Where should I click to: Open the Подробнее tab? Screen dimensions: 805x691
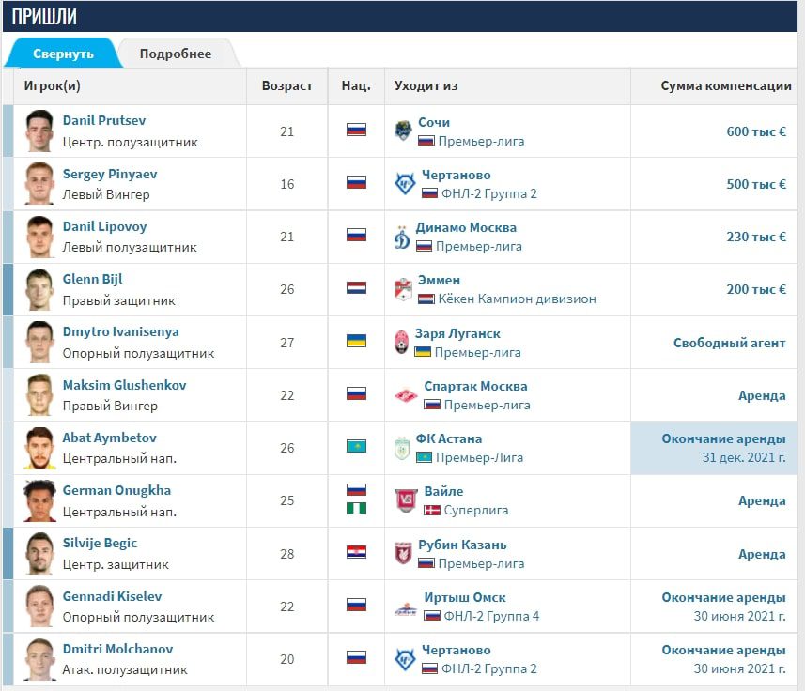[x=176, y=54]
